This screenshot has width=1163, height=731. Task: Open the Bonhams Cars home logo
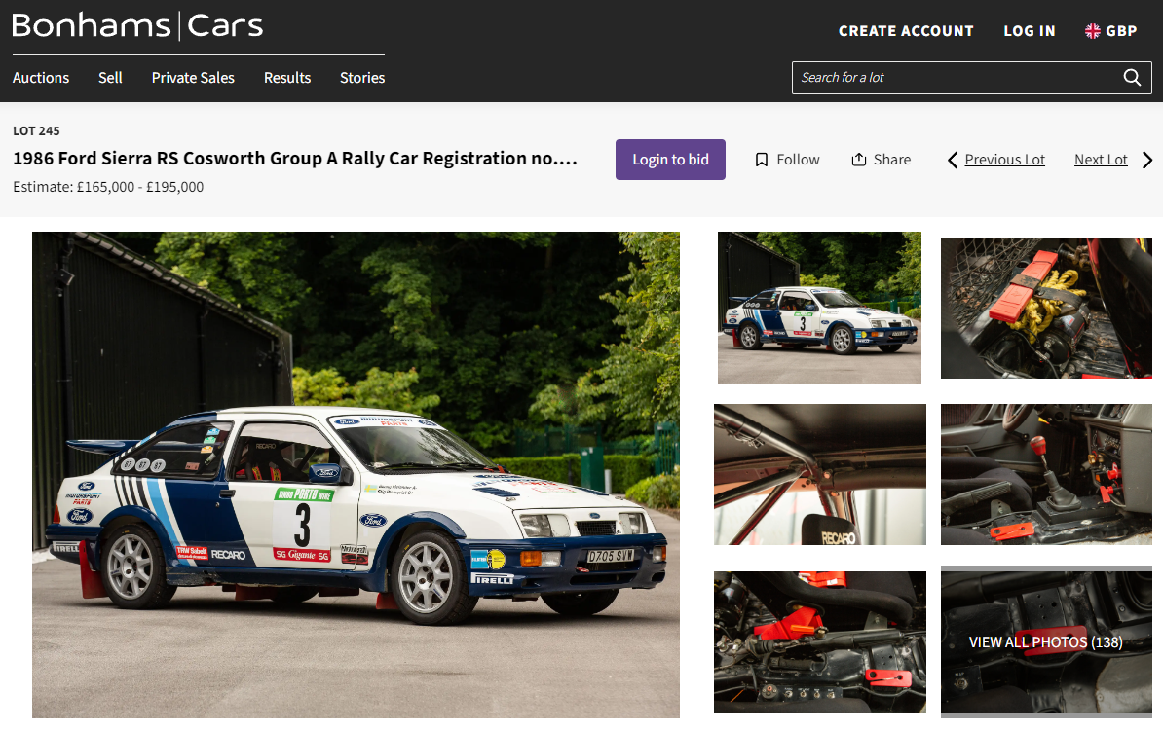(x=137, y=26)
